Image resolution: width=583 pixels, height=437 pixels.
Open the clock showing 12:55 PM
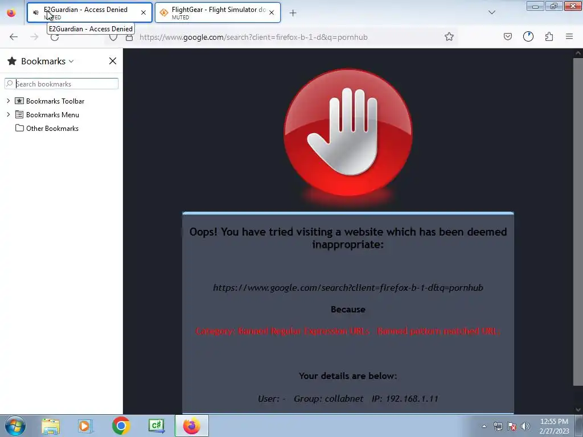pos(554,426)
